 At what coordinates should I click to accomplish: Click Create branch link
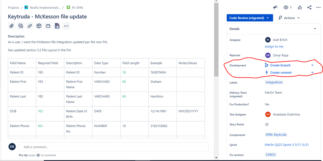(280, 65)
